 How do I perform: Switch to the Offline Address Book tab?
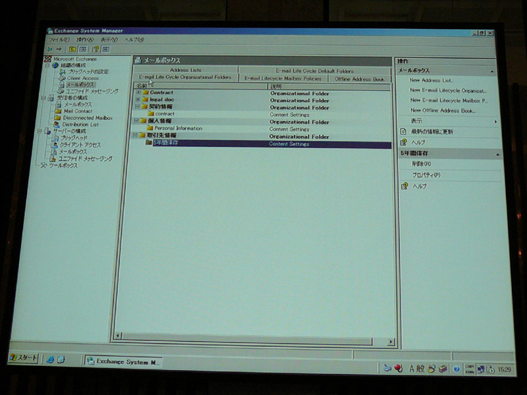click(x=359, y=79)
